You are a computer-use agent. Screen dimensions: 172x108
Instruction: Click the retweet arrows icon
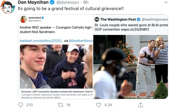60,105
